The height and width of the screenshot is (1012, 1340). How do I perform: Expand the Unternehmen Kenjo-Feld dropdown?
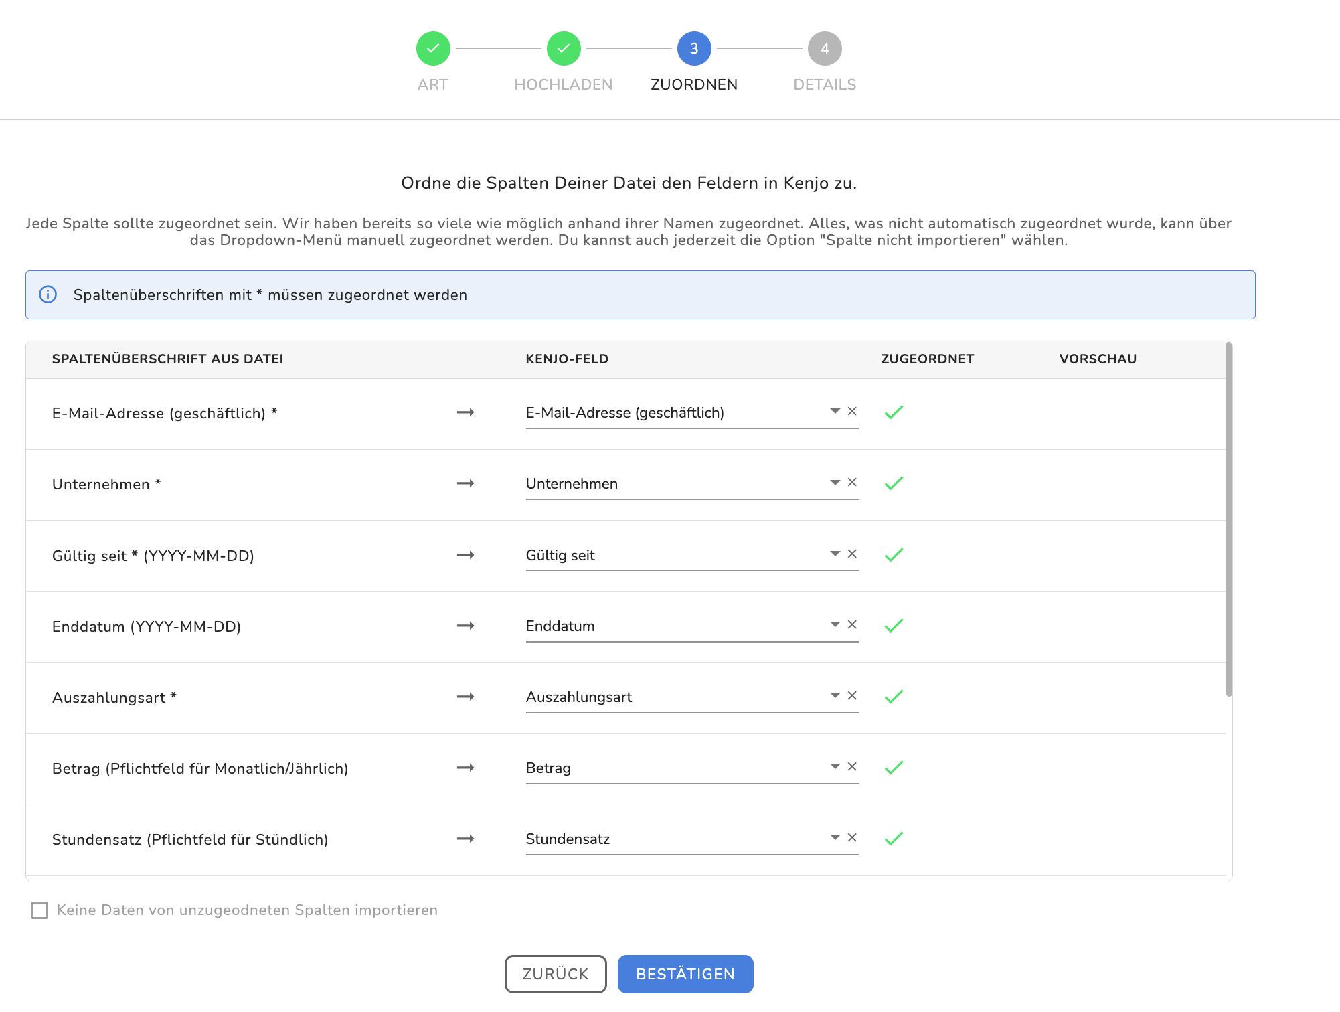pos(835,482)
